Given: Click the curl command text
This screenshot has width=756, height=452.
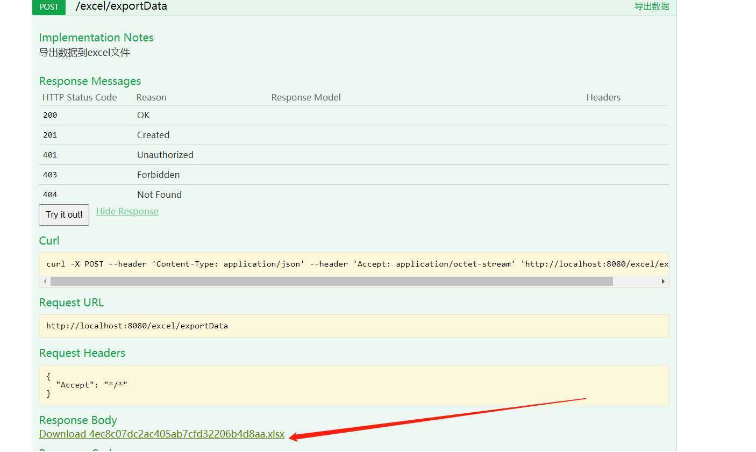Looking at the screenshot, I should click(358, 264).
